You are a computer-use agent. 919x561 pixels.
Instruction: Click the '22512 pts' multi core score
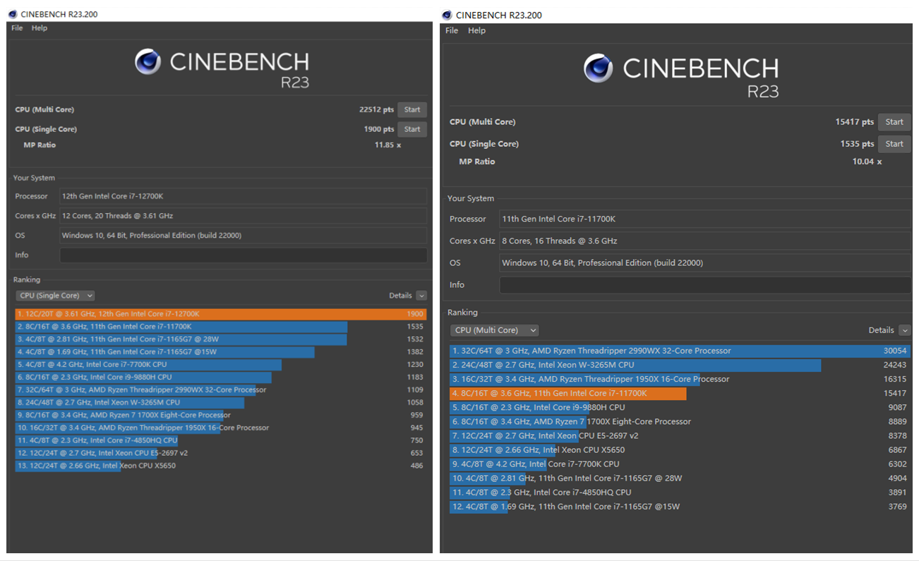tap(376, 109)
